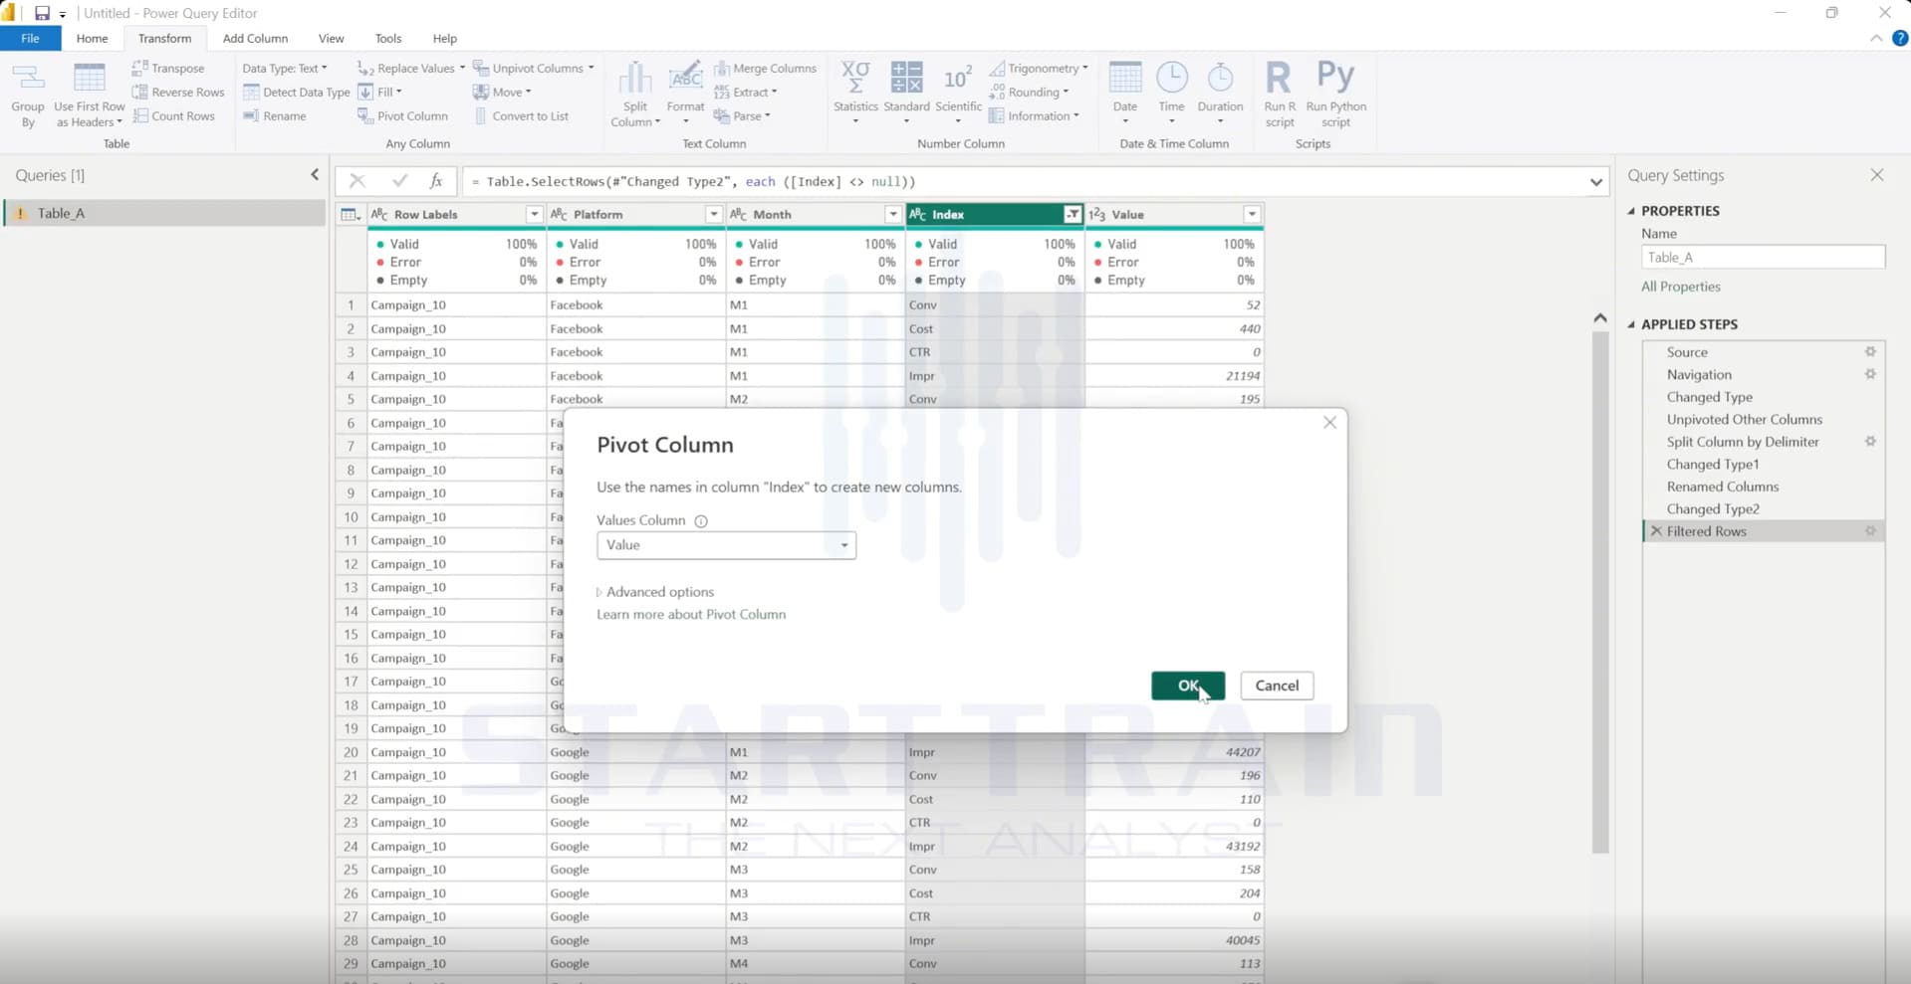Close the Pivot Column dialog
1911x984 pixels.
coord(1329,423)
